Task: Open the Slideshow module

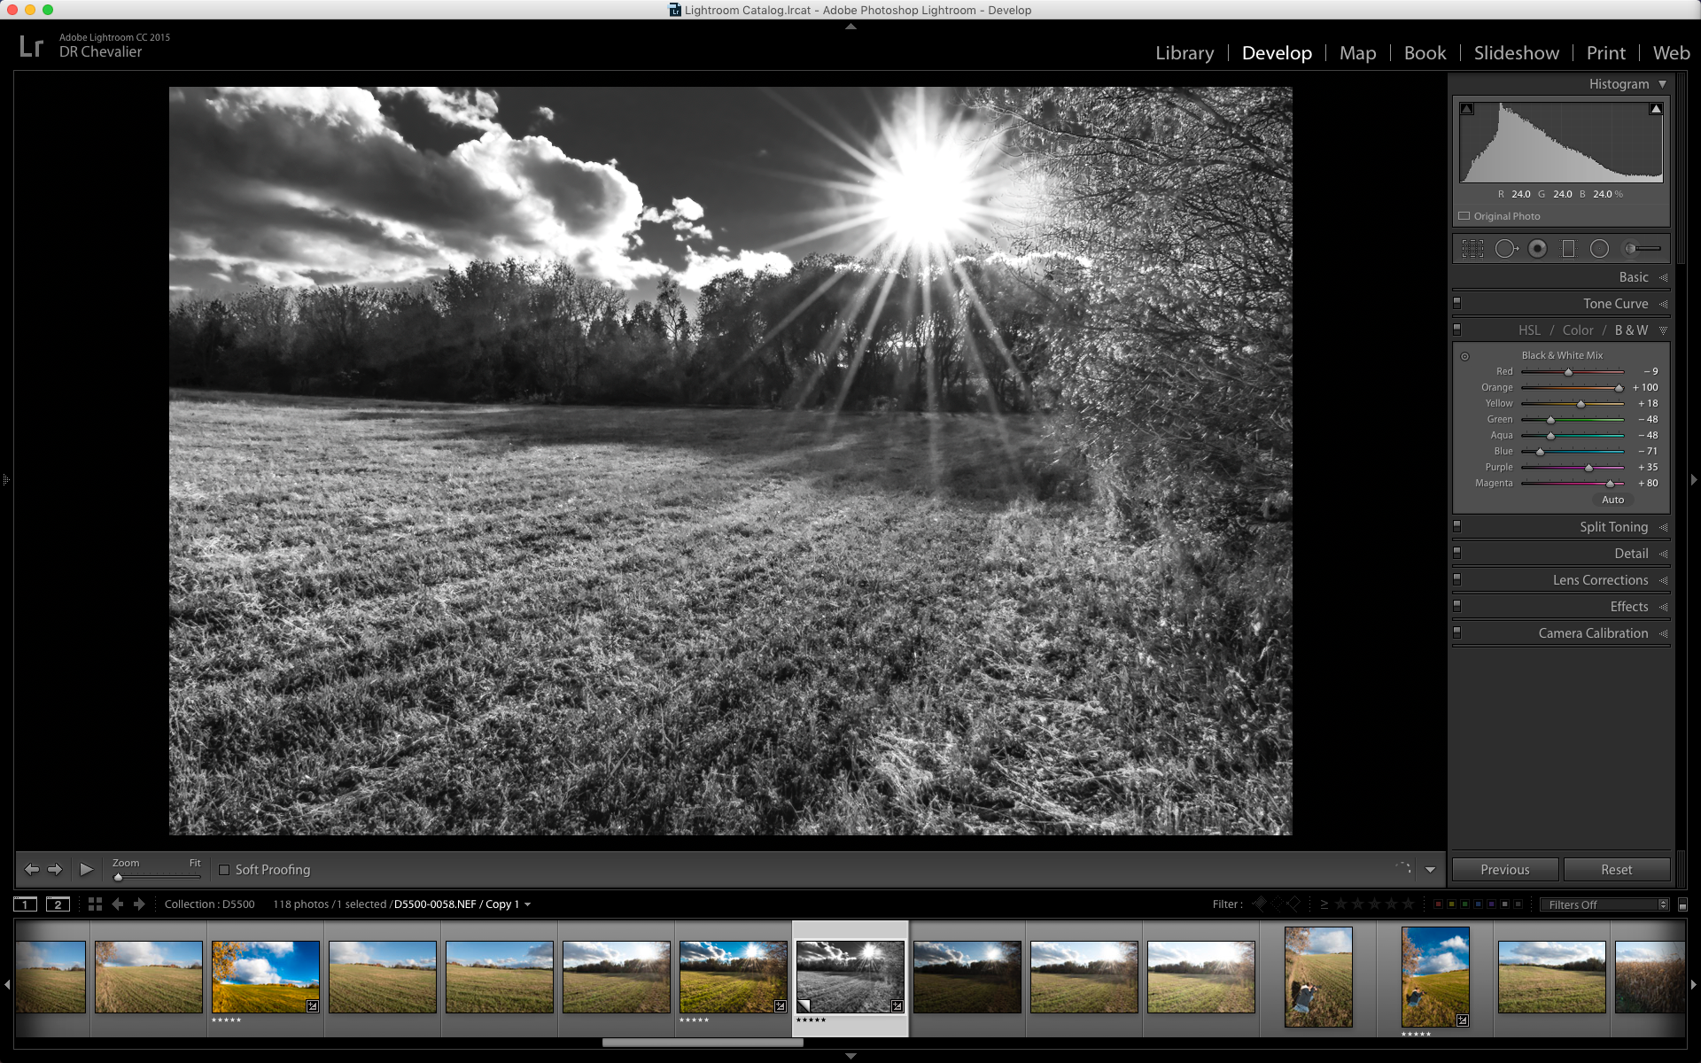Action: click(x=1516, y=53)
